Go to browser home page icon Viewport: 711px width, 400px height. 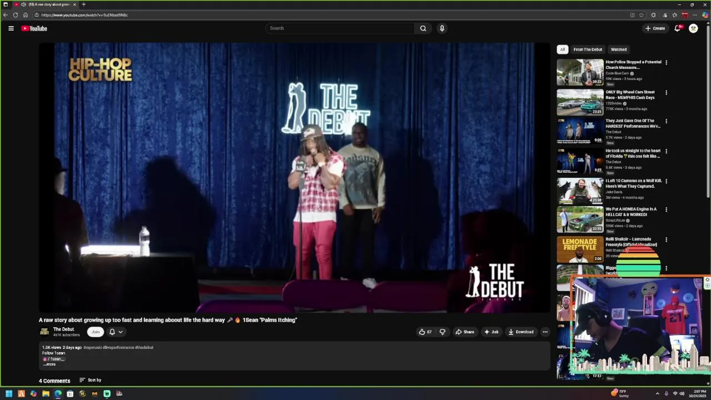pyautogui.click(x=26, y=15)
